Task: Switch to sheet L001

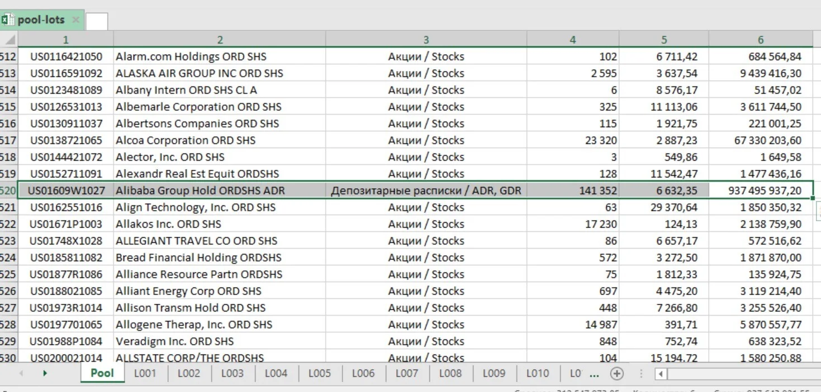Action: click(x=145, y=373)
